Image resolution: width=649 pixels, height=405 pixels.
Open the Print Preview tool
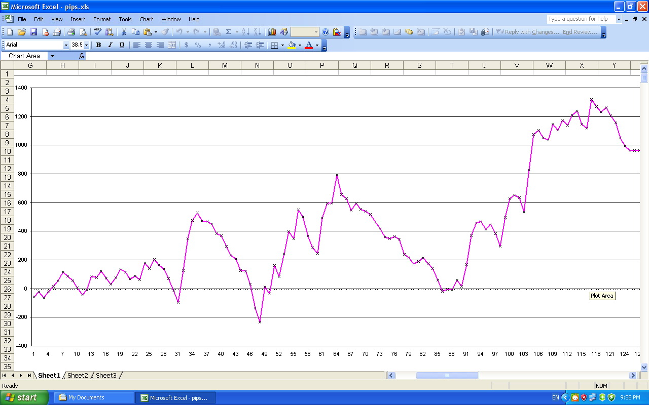click(x=83, y=32)
